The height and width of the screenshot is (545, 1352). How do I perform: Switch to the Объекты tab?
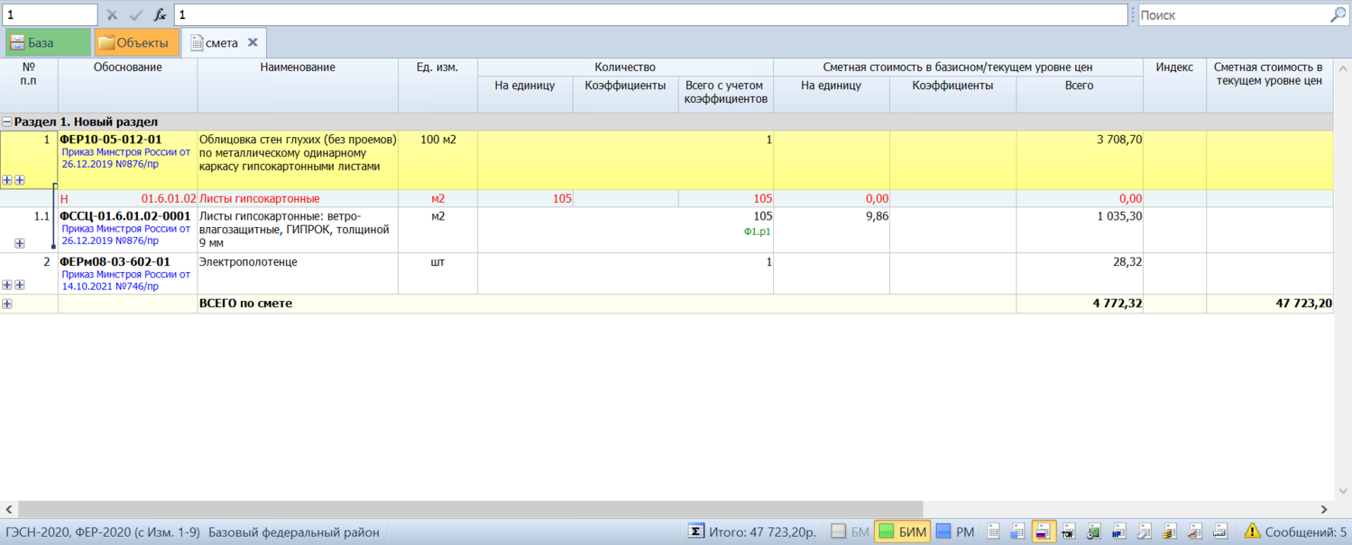click(136, 42)
